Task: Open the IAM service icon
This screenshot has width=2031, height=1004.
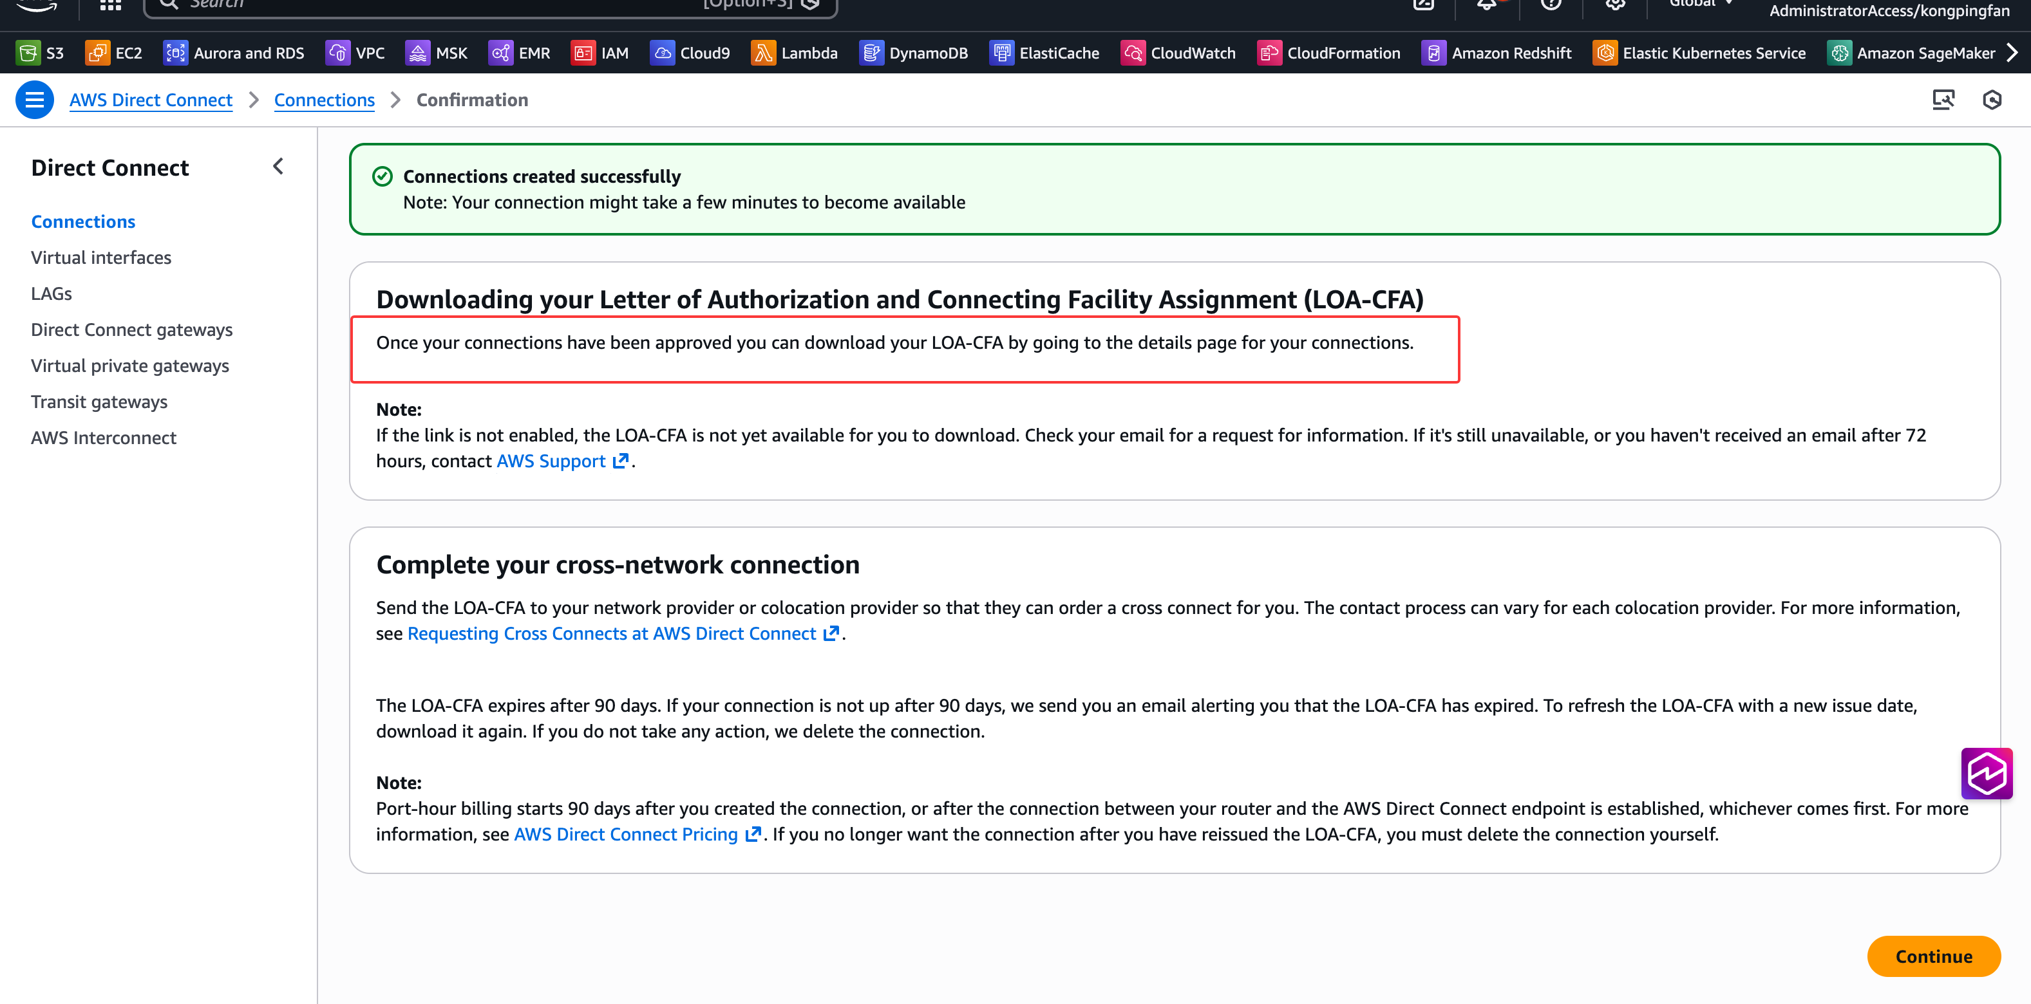Action: (x=583, y=53)
